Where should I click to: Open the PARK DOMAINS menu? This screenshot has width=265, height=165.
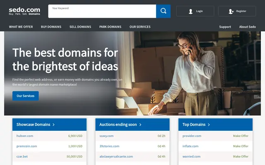[110, 27]
